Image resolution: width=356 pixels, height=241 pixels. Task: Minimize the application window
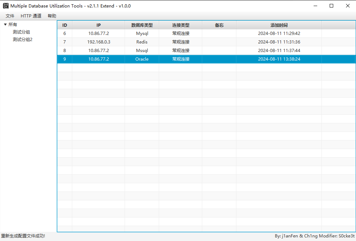coord(315,6)
